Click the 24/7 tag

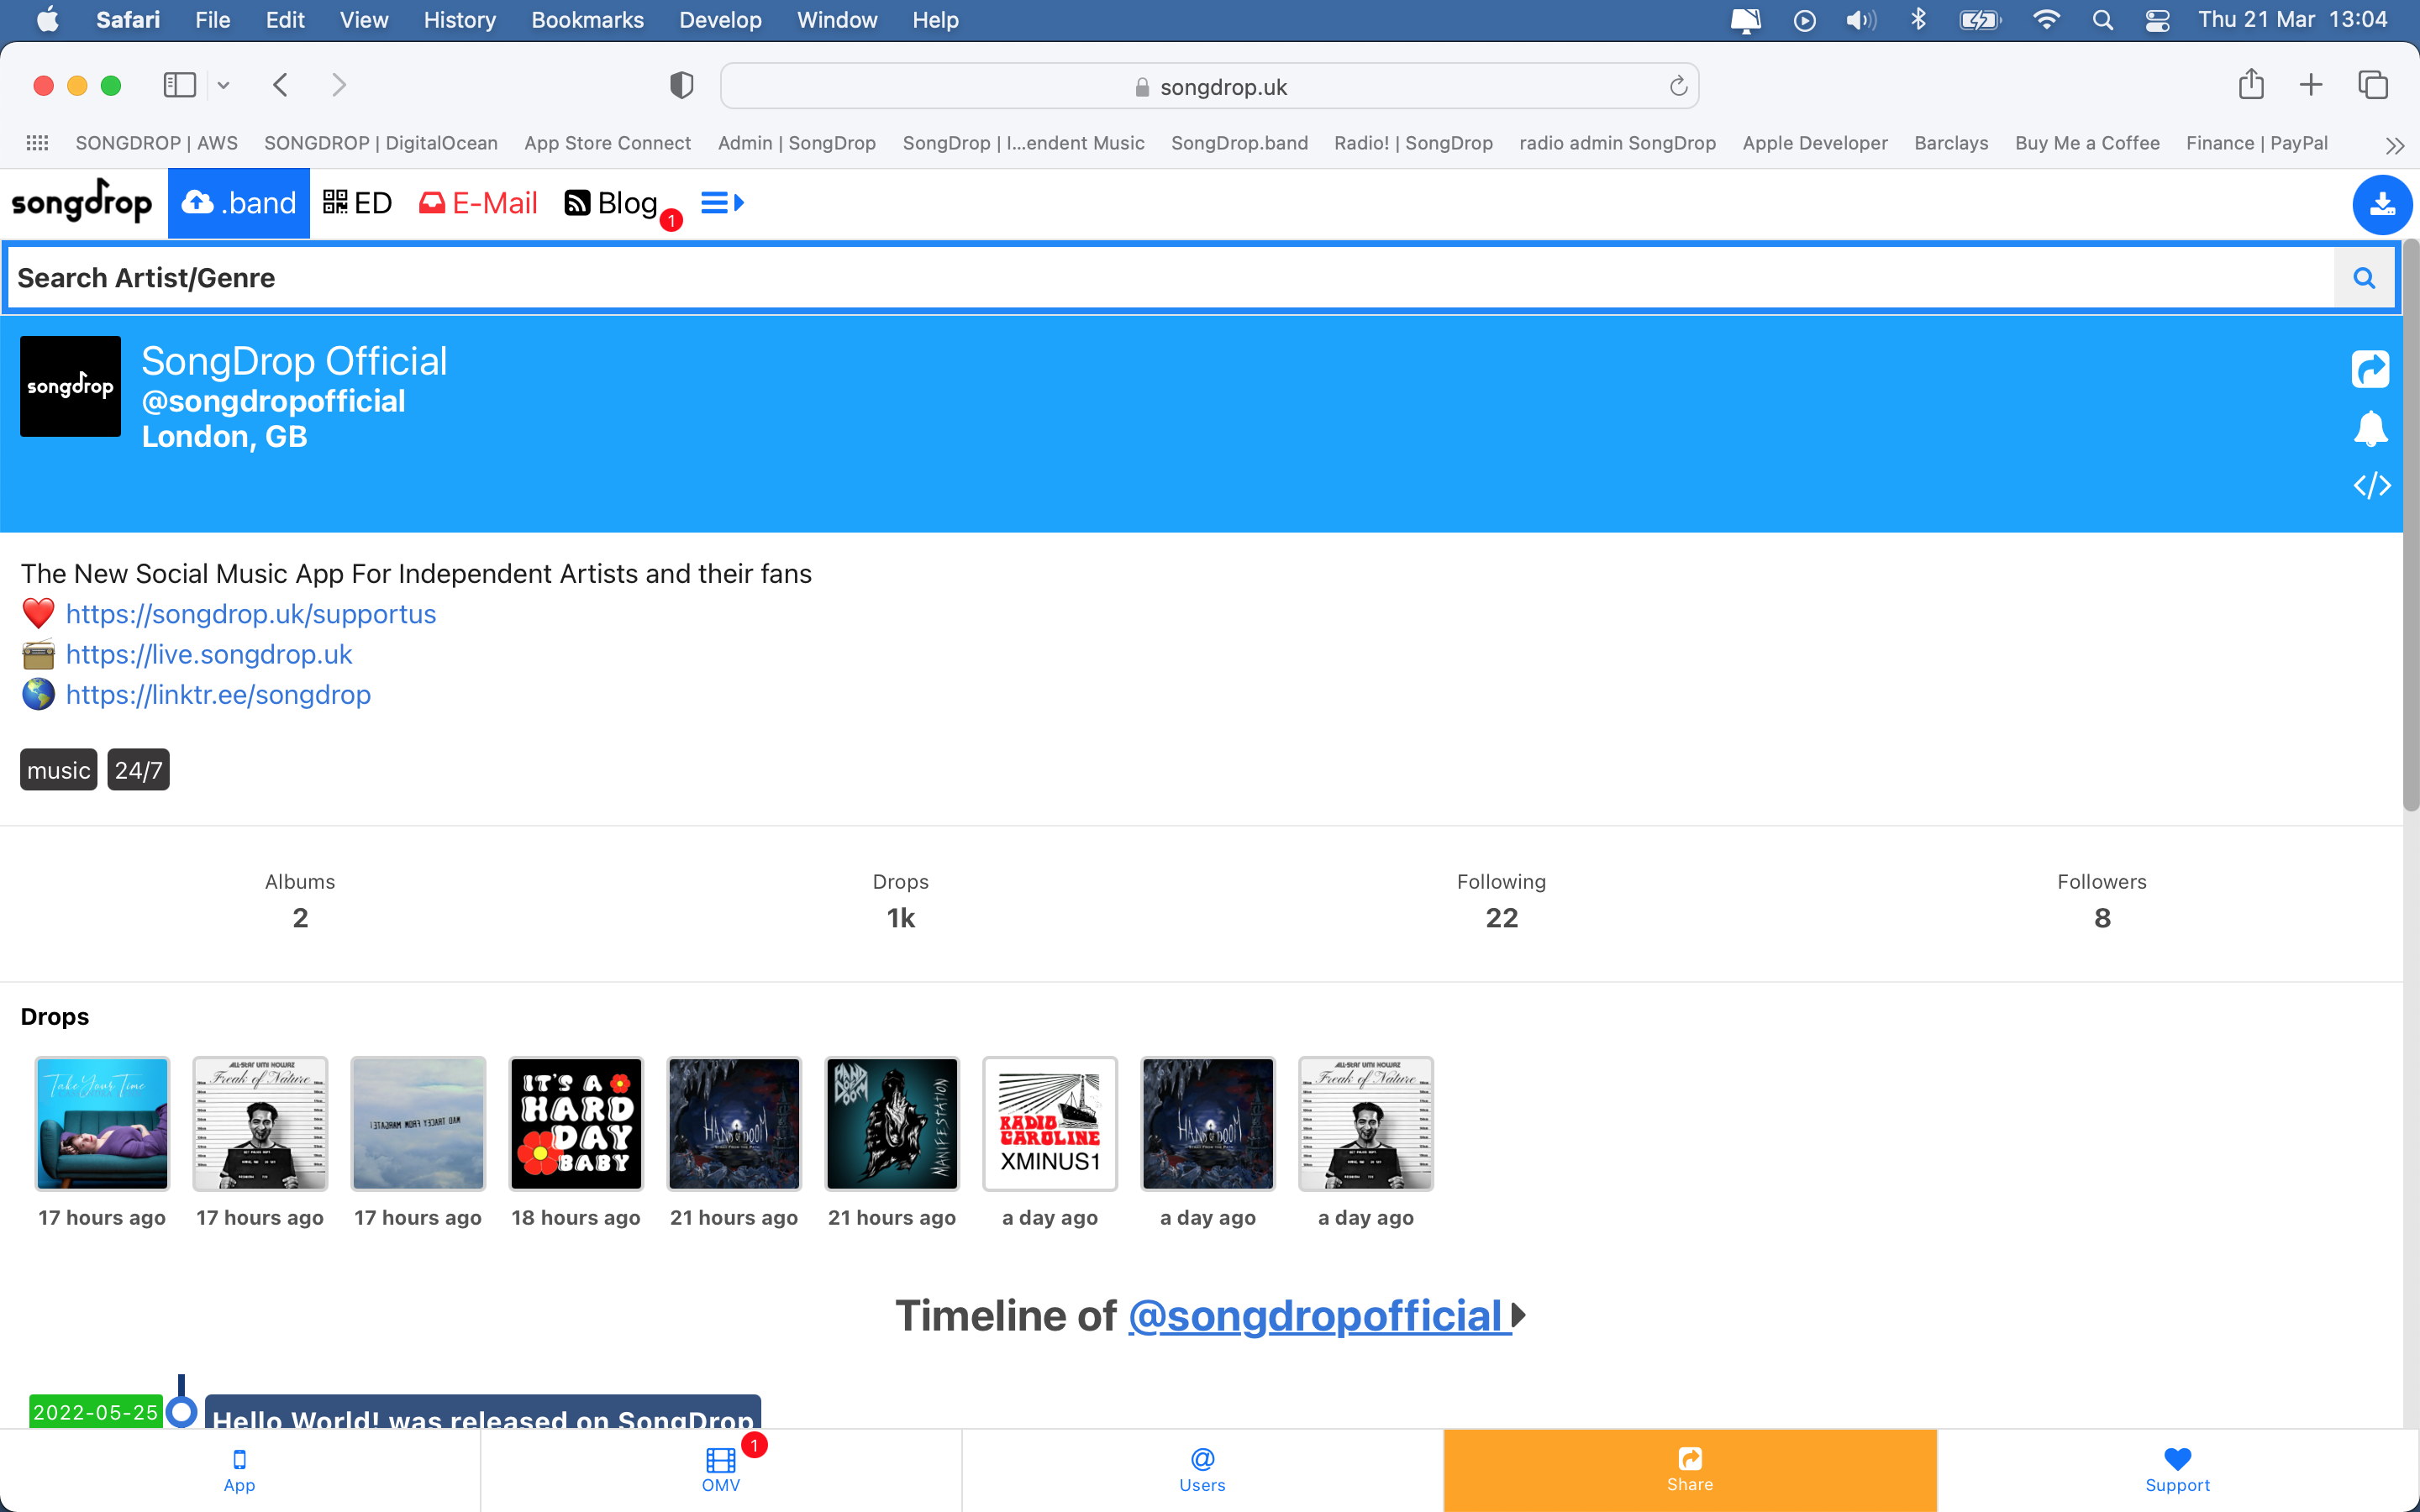pos(138,770)
